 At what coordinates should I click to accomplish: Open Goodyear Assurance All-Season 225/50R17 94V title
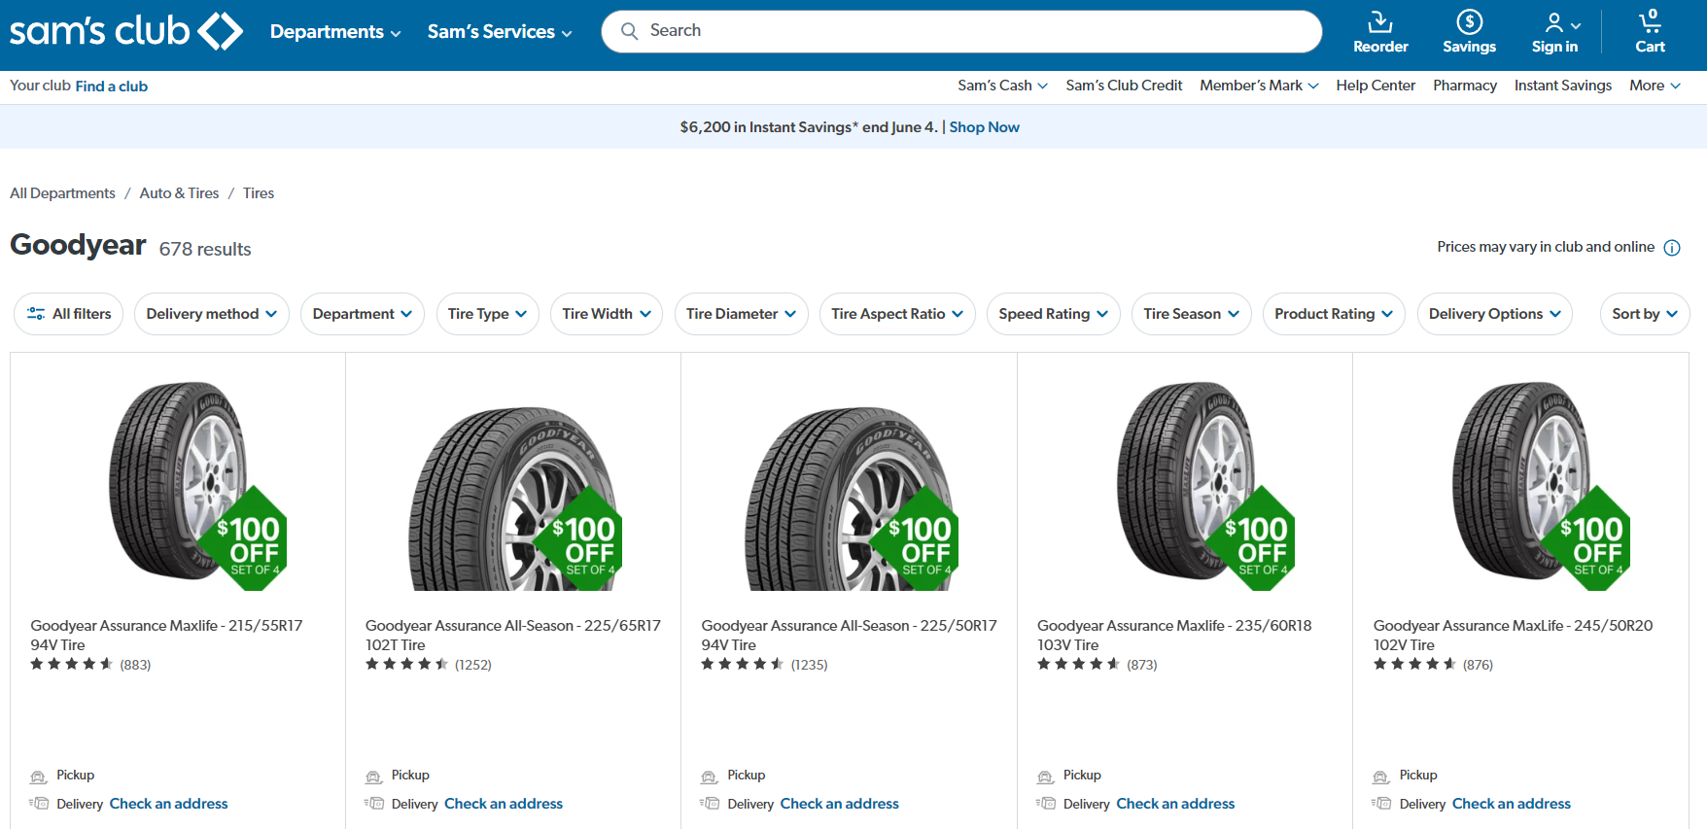(x=850, y=636)
